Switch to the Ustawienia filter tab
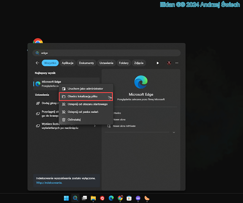The width and height of the screenshot is (243, 203). (106, 63)
